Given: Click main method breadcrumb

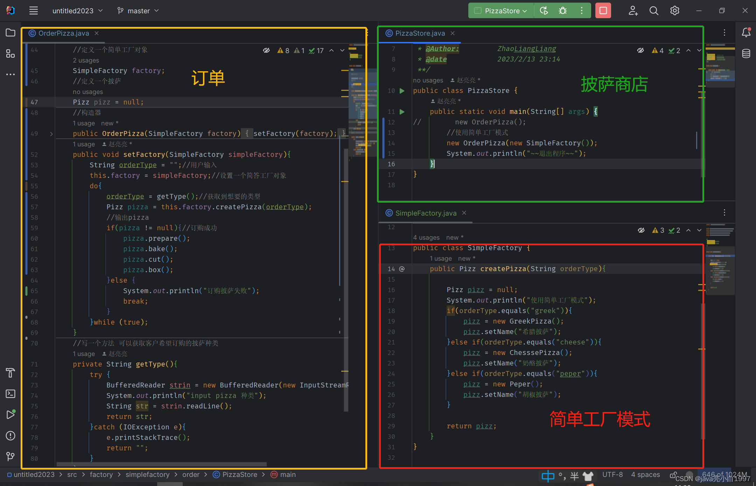Looking at the screenshot, I should (283, 474).
